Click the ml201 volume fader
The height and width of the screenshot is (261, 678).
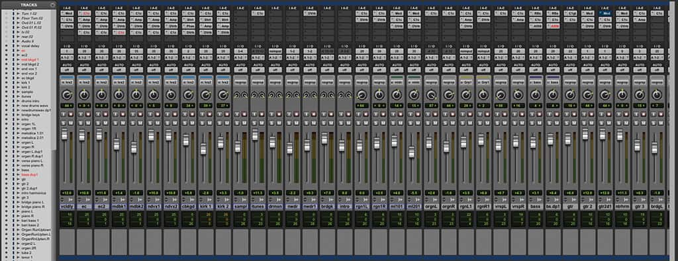[412, 152]
